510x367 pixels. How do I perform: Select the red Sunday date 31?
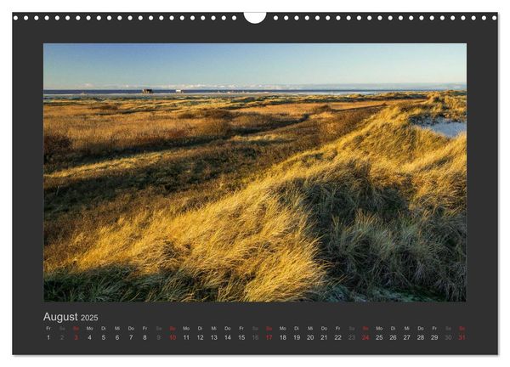[x=462, y=337]
